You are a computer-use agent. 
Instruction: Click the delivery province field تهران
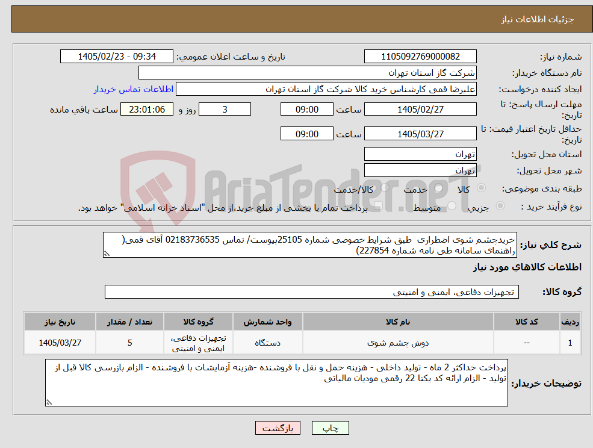point(420,154)
